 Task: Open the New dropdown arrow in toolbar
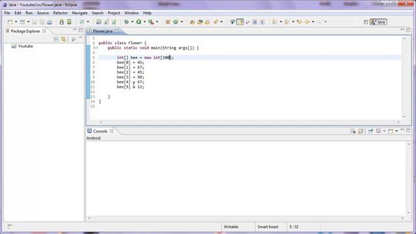click(x=16, y=22)
